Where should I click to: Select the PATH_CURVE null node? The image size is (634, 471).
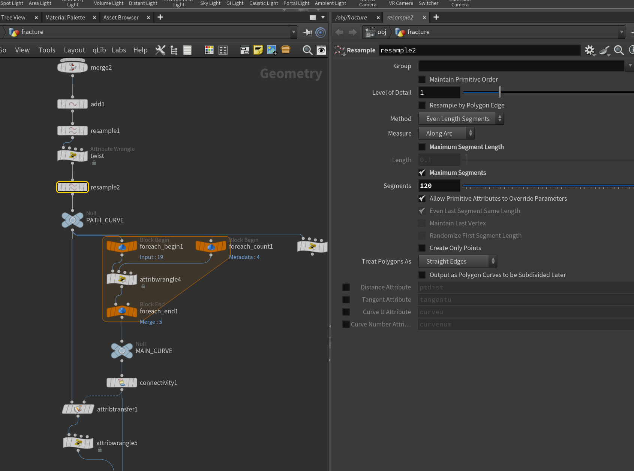coord(73,220)
